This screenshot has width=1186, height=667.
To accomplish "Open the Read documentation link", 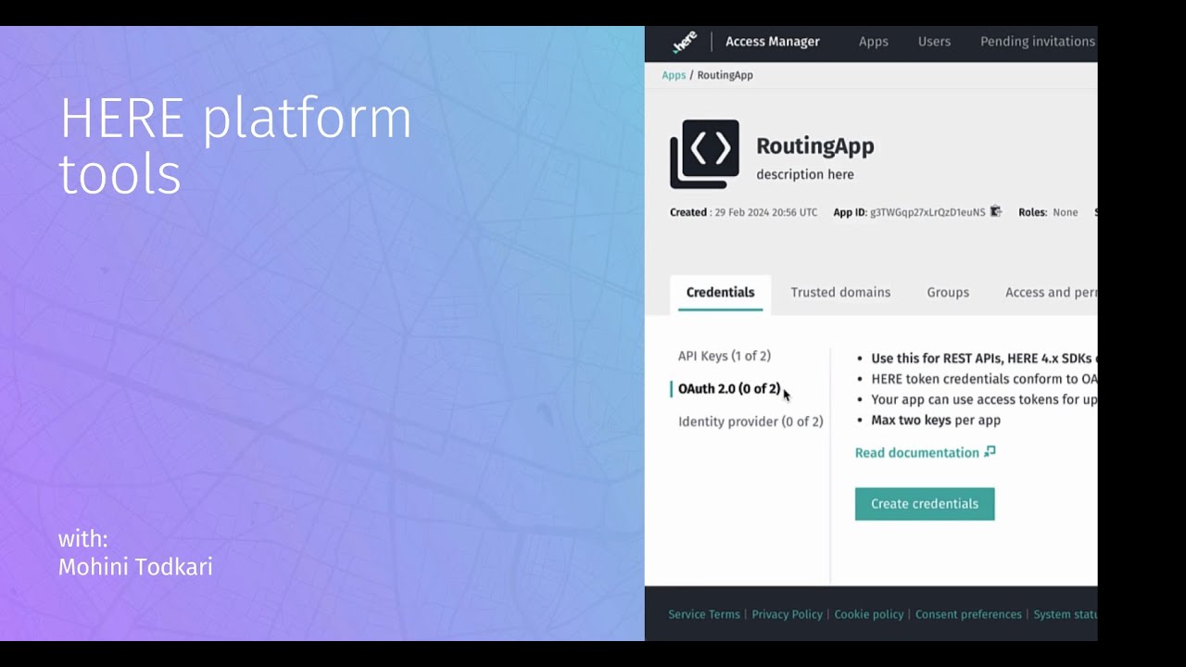I will click(917, 453).
